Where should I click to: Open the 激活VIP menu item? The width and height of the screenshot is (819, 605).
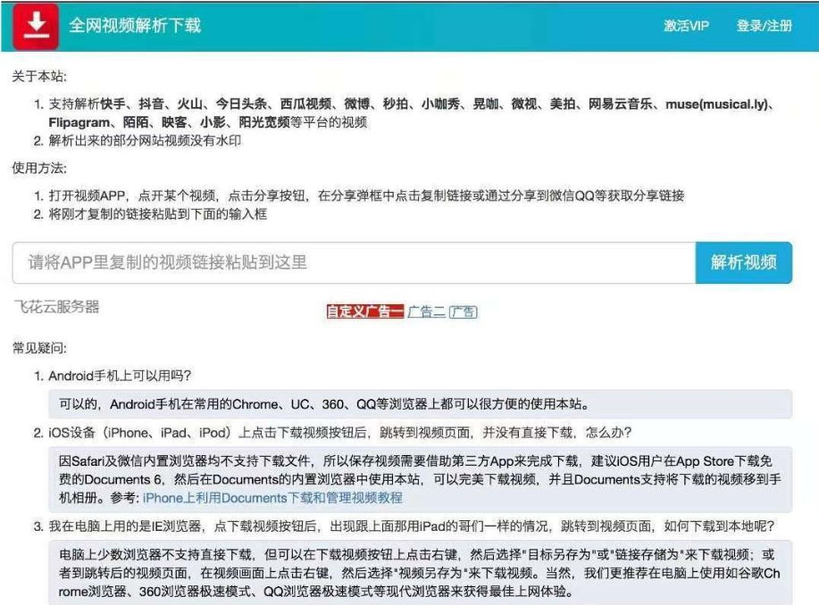click(x=686, y=26)
